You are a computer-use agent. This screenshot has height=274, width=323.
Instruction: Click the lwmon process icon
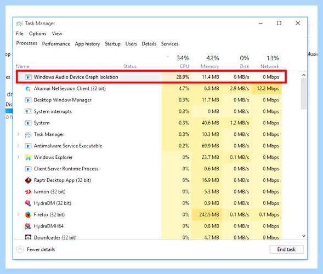tap(28, 192)
